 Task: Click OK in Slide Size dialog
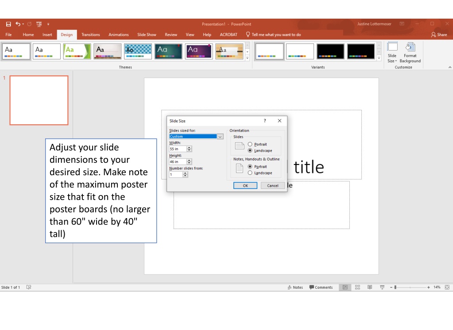[245, 185]
